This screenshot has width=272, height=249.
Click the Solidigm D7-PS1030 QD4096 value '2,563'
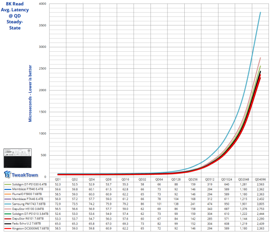click(261, 185)
